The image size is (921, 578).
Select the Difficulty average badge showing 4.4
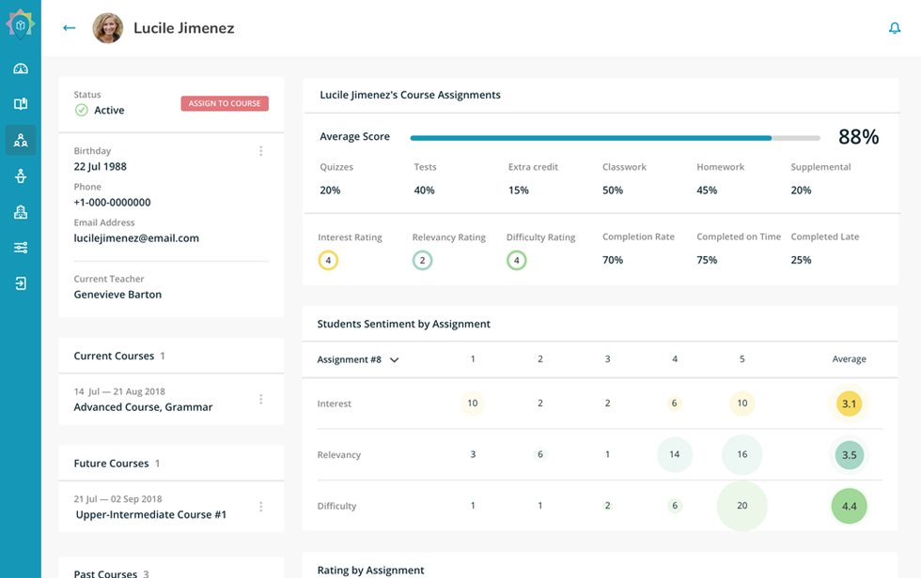tap(849, 506)
